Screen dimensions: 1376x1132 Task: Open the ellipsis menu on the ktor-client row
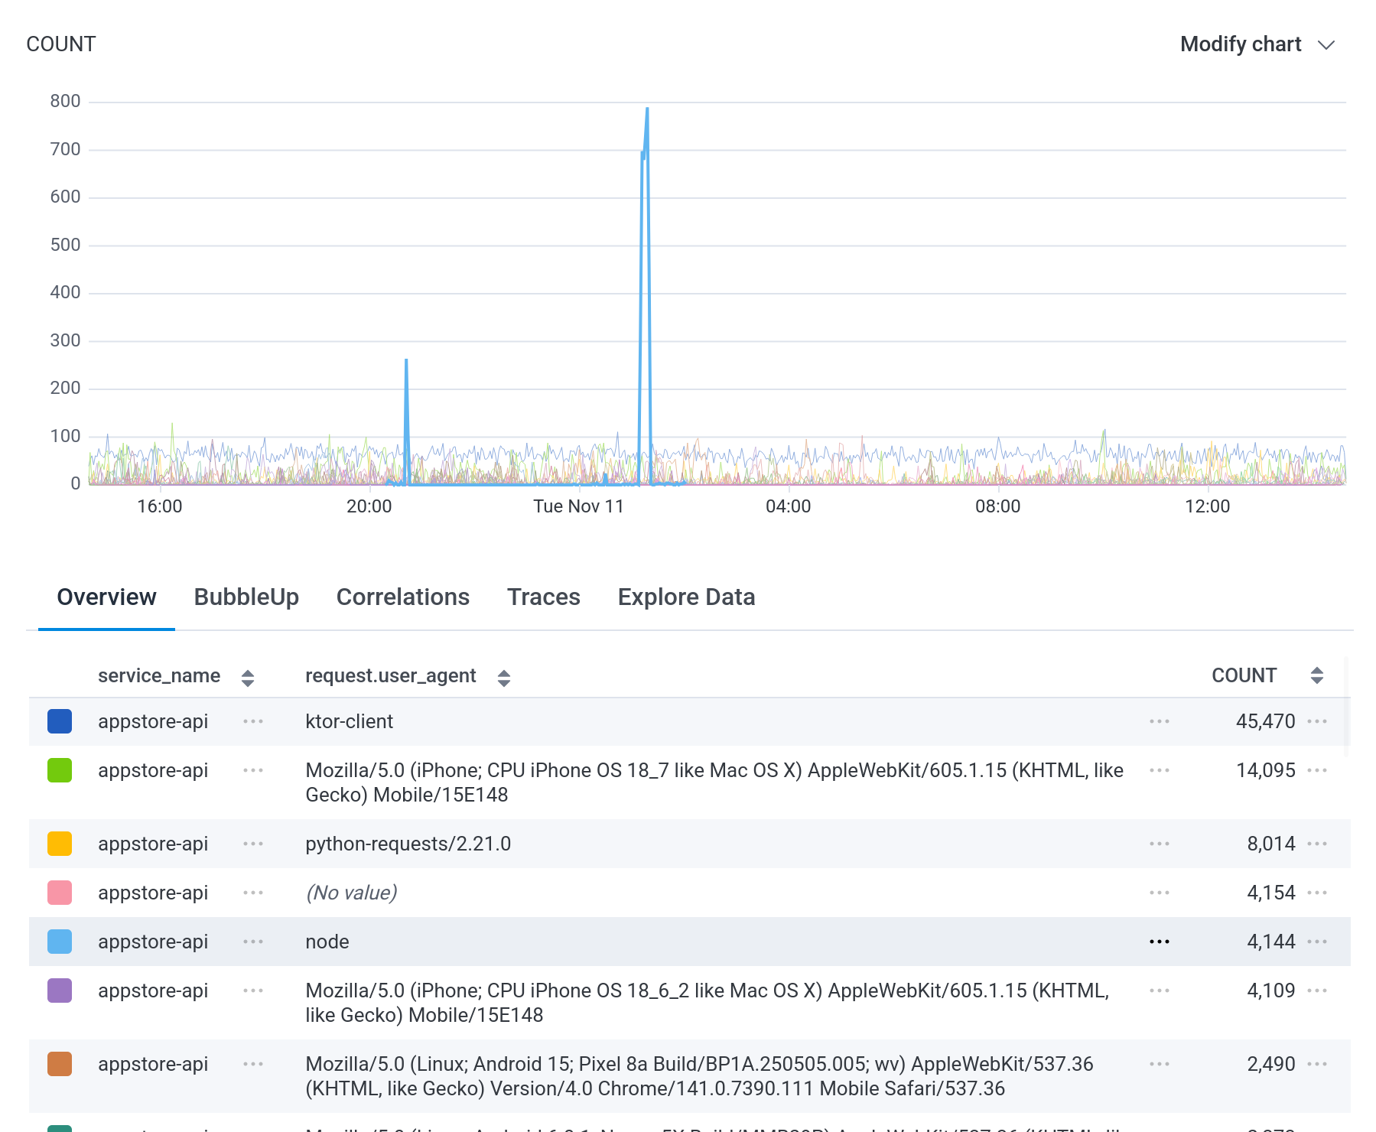(1160, 721)
